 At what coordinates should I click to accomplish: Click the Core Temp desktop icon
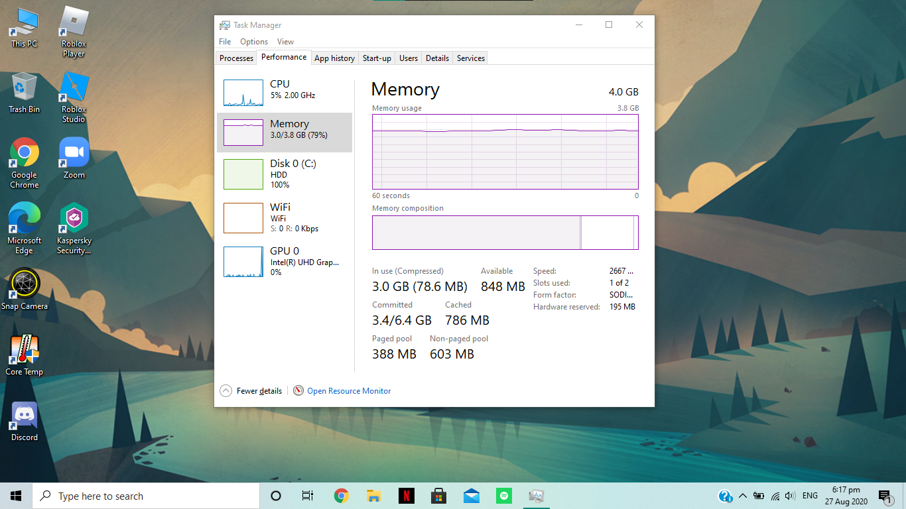[x=25, y=355]
